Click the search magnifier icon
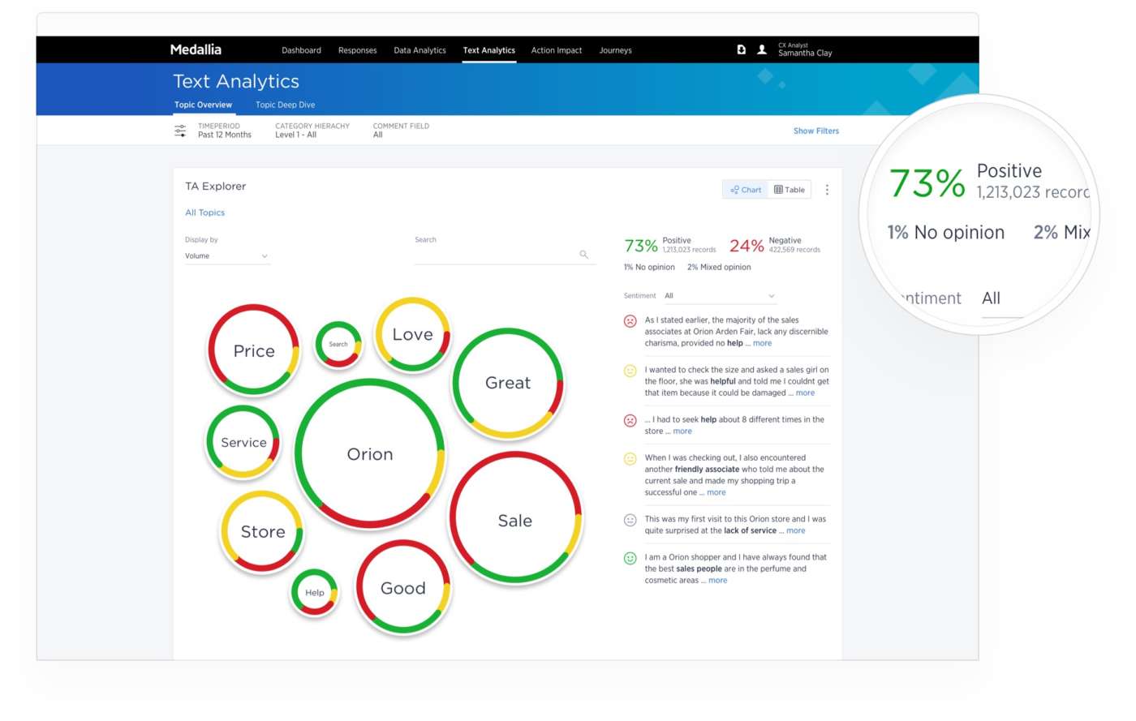The image size is (1136, 721). [583, 255]
